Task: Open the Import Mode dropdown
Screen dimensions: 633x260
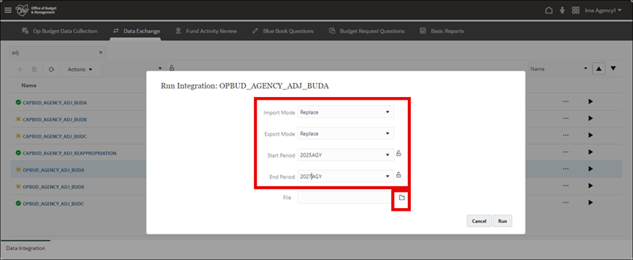Action: pos(345,112)
